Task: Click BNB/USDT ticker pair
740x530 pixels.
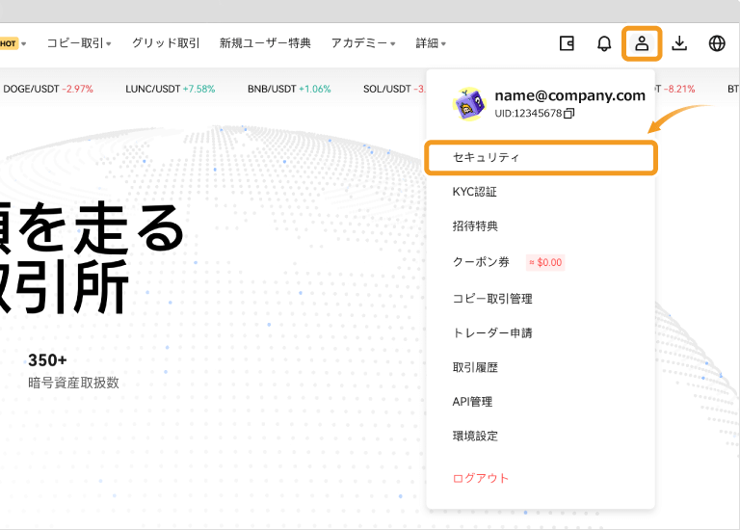Action: point(289,89)
